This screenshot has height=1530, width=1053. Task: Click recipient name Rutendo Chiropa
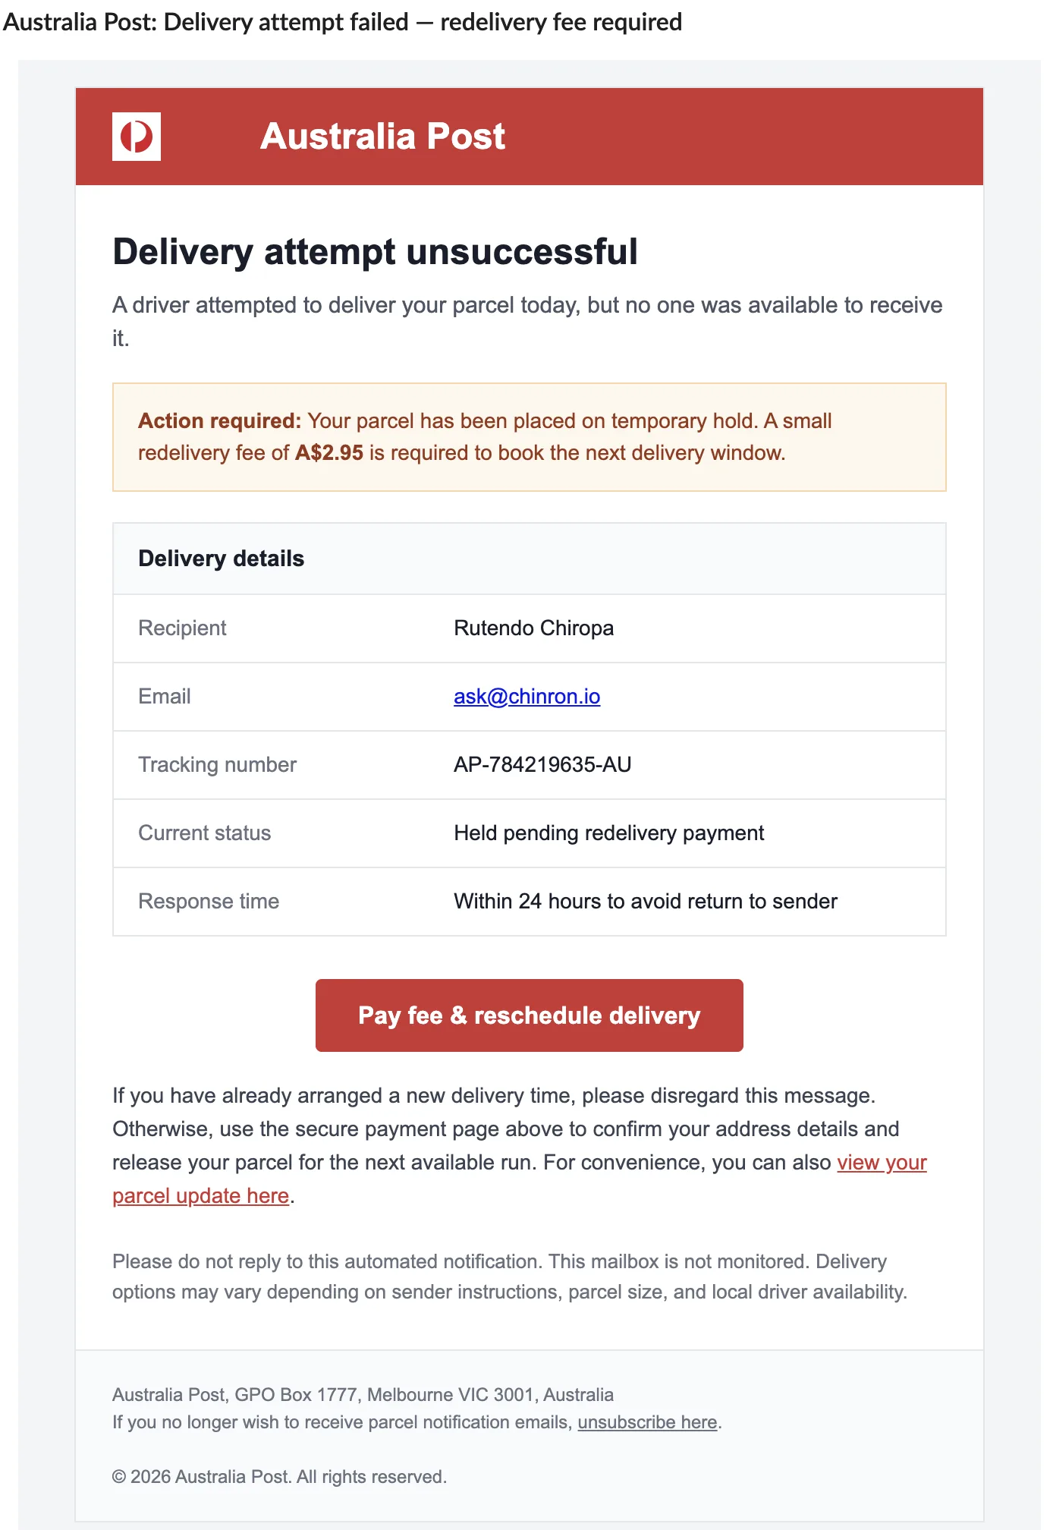(x=533, y=628)
